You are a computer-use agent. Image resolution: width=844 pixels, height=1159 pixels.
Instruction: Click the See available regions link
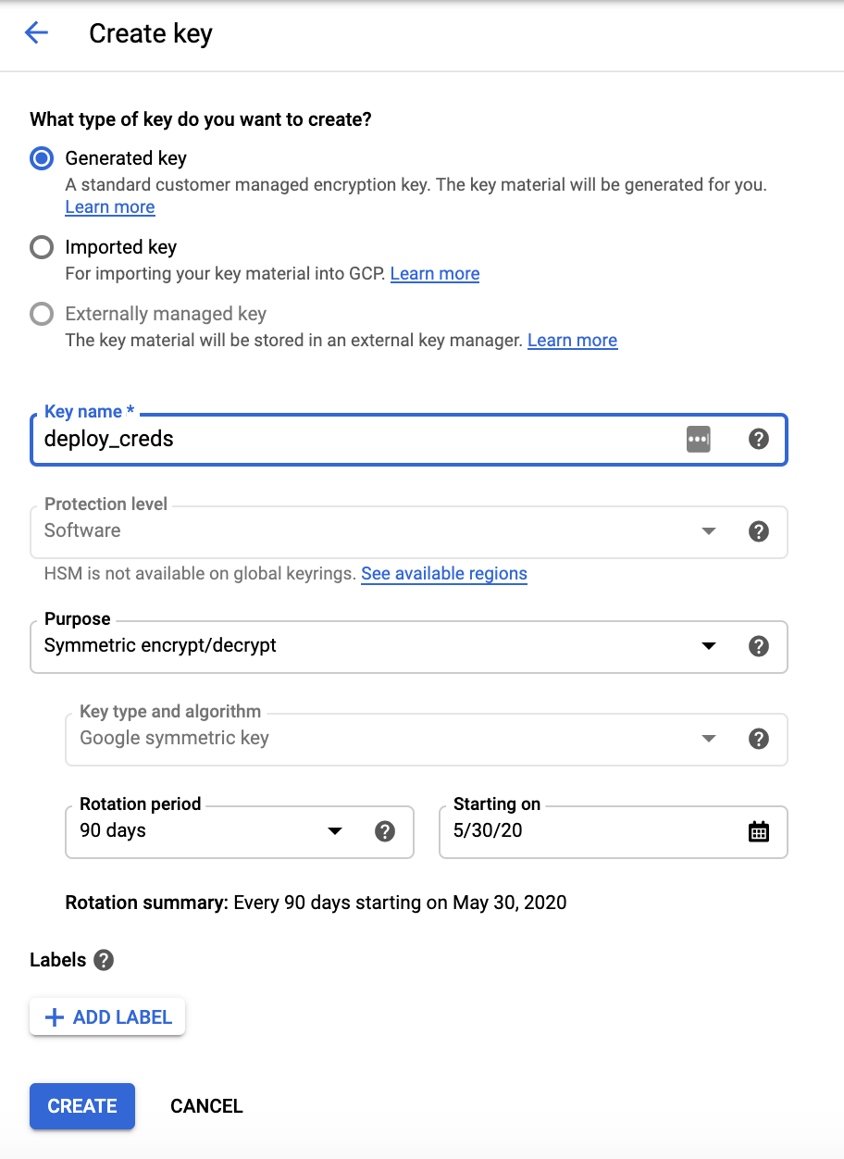[444, 574]
